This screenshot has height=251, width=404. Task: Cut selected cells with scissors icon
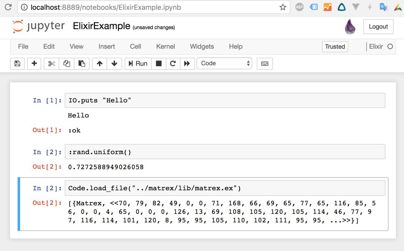click(51, 63)
